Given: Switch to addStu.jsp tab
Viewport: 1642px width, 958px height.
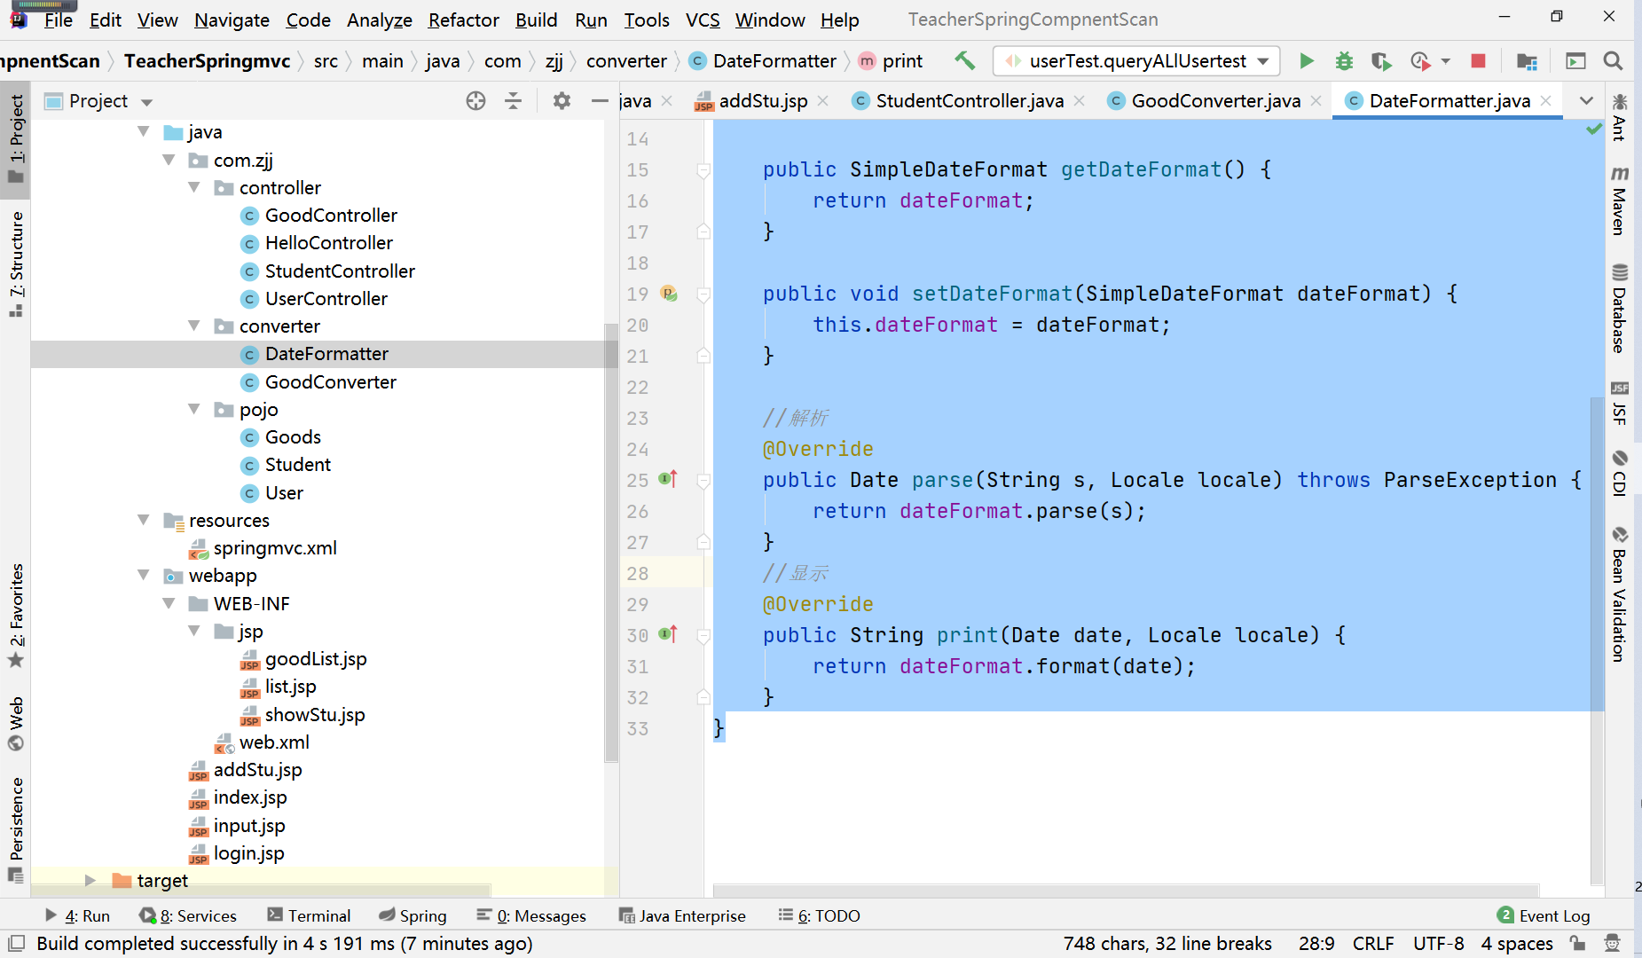Looking at the screenshot, I should [x=762, y=101].
